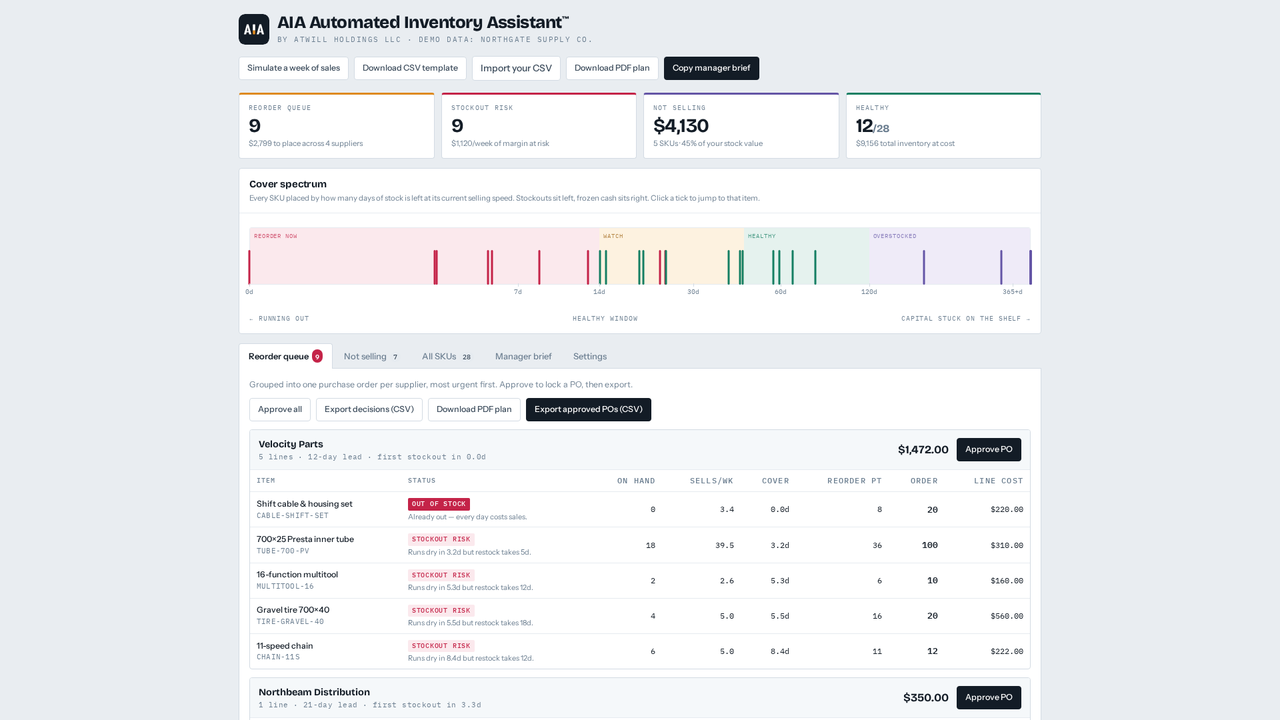This screenshot has width=1280, height=720.
Task: Click the 39.5 sells/wk value
Action: click(x=725, y=545)
